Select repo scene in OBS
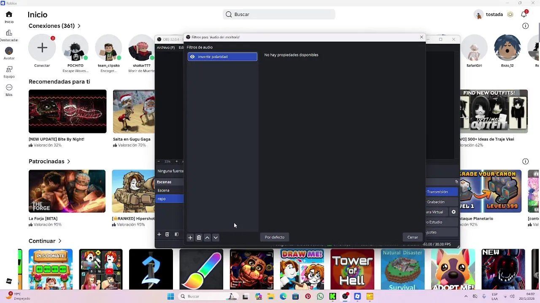Viewport: 540px width, 303px height. 170,199
